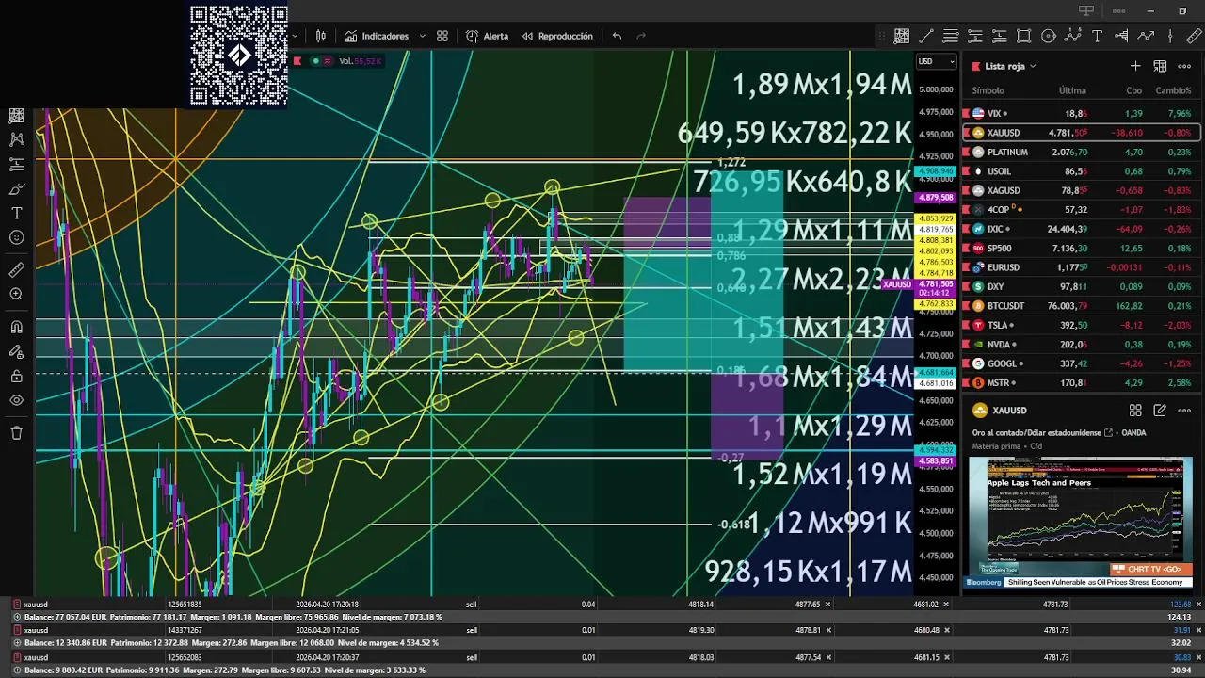This screenshot has width=1205, height=678.
Task: Expand the Balance 12 340.86 EUR row
Action: (17, 643)
